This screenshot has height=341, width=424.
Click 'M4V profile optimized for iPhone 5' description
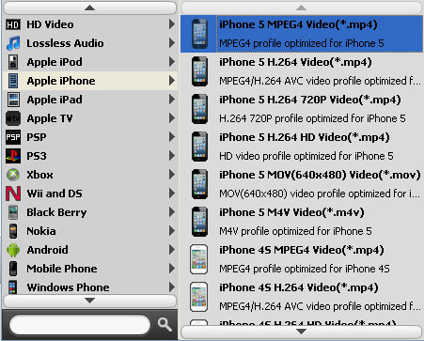pyautogui.click(x=295, y=231)
